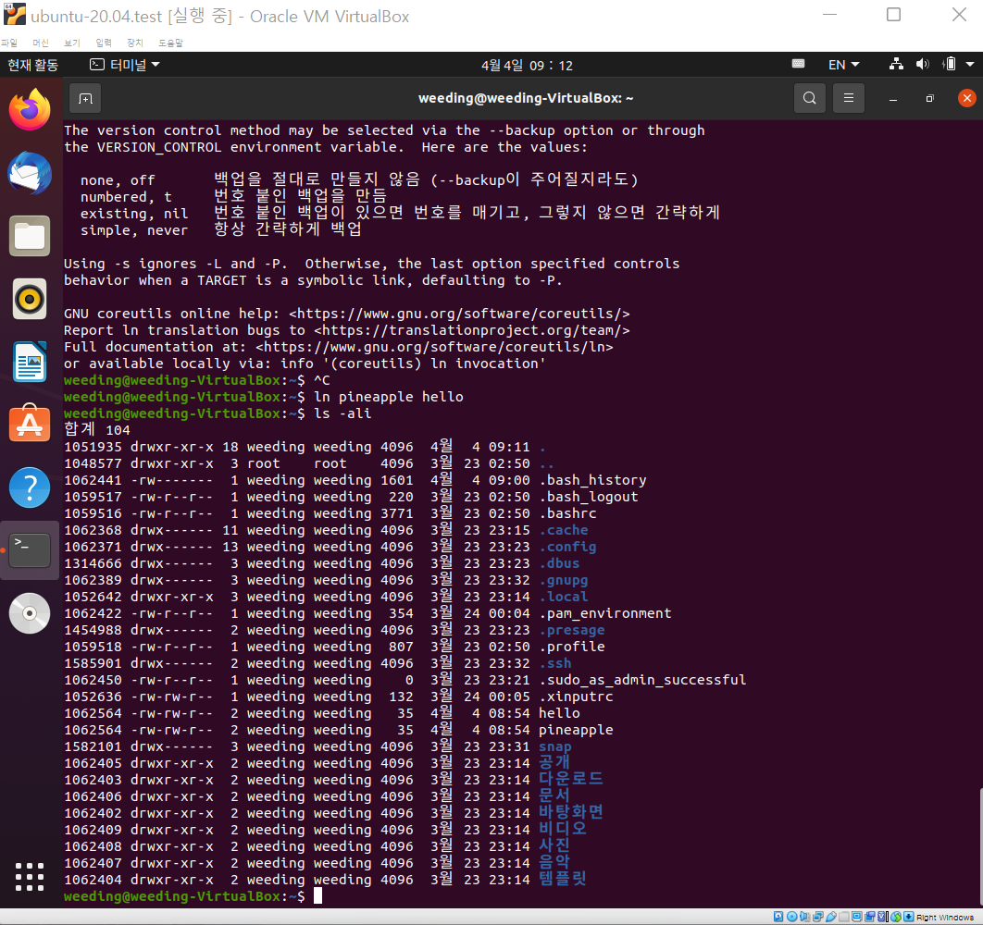Expand the system menu arrow in top bar
This screenshot has height=925, width=983.
pos(970,64)
